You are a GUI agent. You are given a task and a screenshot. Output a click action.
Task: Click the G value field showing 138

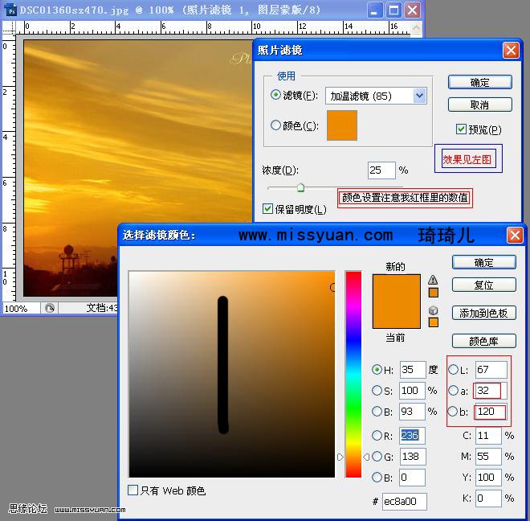pos(413,457)
